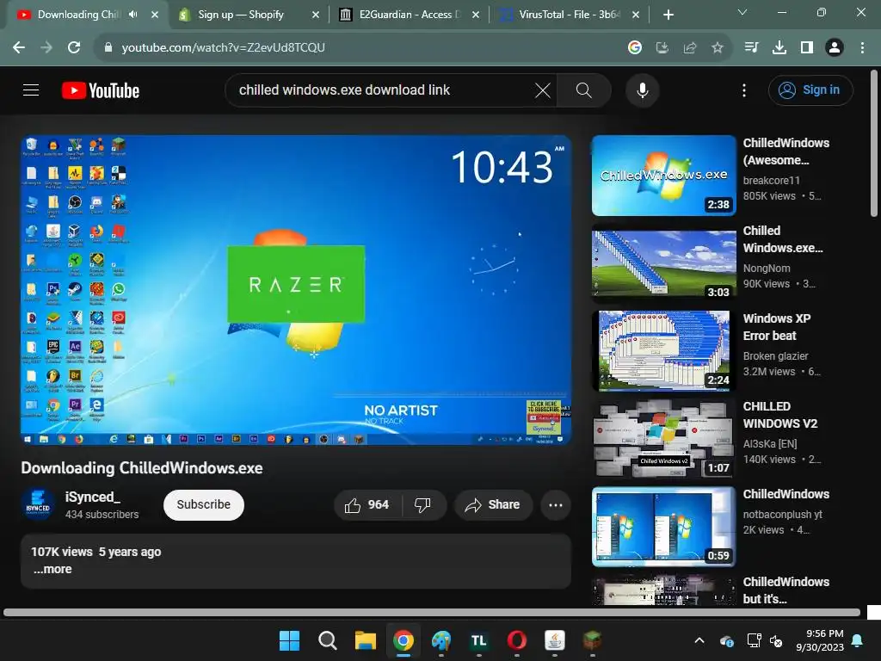
Task: Open the Windows XP Error beat title
Action: point(777,327)
